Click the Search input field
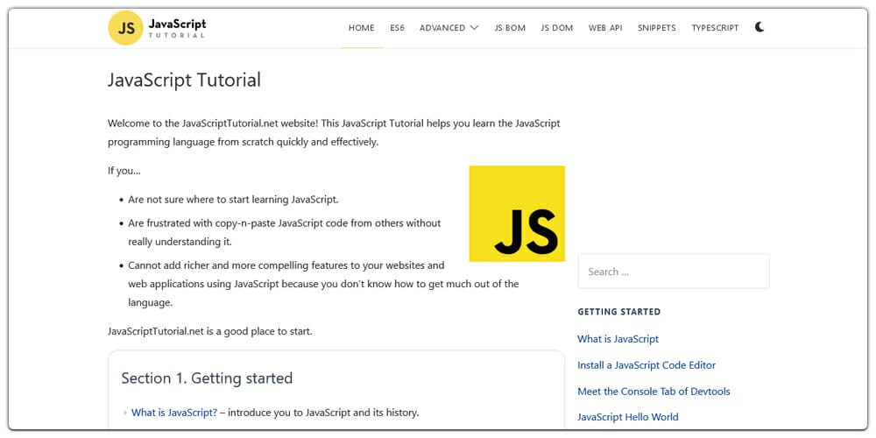Image resolution: width=876 pixels, height=438 pixels. pyautogui.click(x=673, y=272)
